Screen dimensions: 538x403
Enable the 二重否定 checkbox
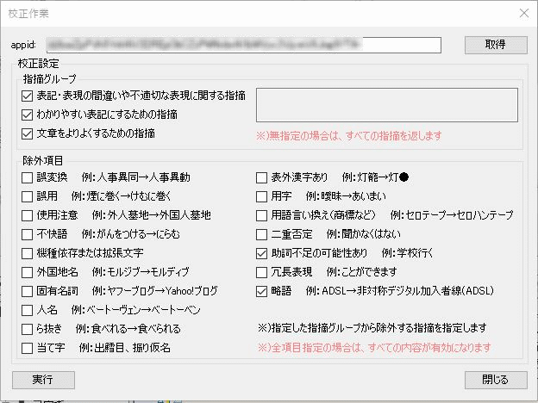tap(261, 234)
